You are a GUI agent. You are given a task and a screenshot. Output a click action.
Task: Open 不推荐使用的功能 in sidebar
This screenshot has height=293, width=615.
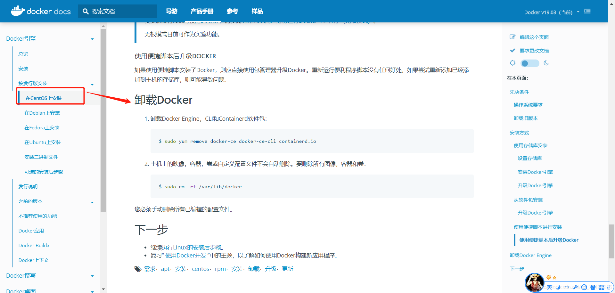(37, 216)
